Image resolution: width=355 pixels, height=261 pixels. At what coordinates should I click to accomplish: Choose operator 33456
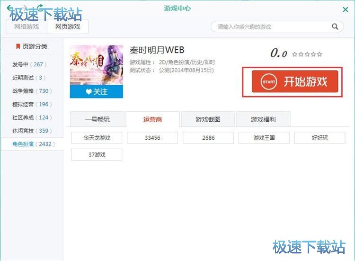(x=152, y=138)
